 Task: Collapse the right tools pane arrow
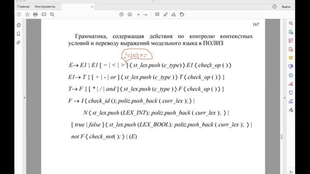click(x=285, y=98)
